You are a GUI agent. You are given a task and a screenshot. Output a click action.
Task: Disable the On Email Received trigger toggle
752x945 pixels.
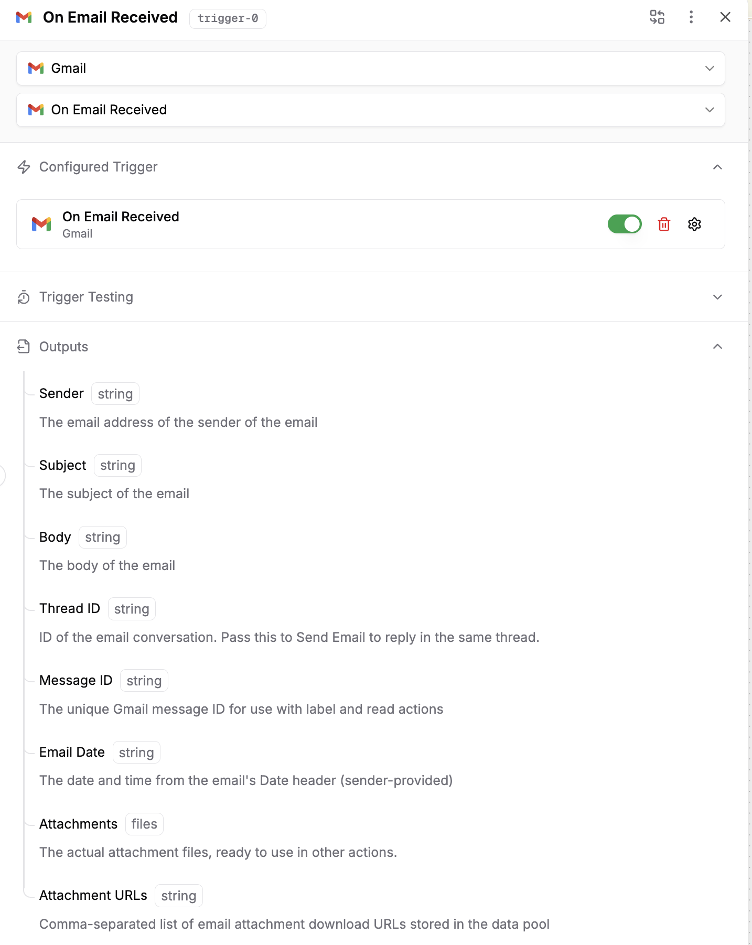pos(624,224)
